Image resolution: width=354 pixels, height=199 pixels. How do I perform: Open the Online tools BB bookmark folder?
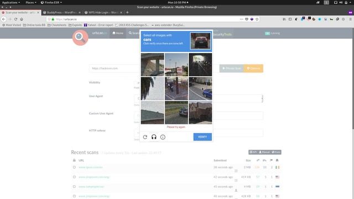[x=34, y=25]
